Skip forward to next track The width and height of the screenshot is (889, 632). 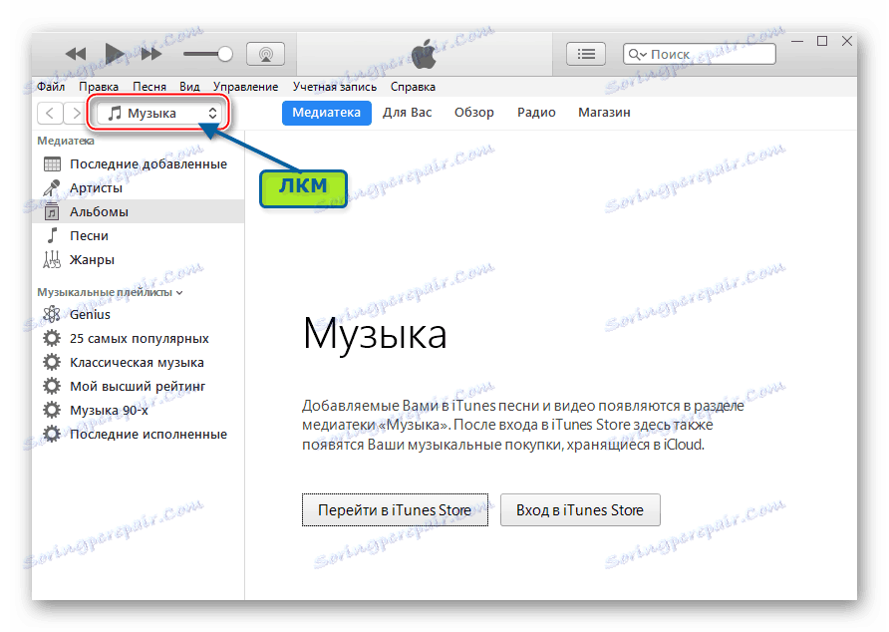tap(150, 54)
